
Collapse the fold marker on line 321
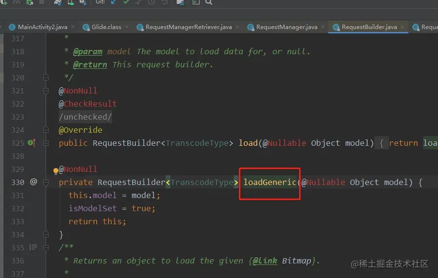click(x=46, y=91)
